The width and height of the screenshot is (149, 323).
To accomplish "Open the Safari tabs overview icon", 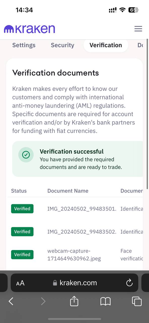I will 137,301.
